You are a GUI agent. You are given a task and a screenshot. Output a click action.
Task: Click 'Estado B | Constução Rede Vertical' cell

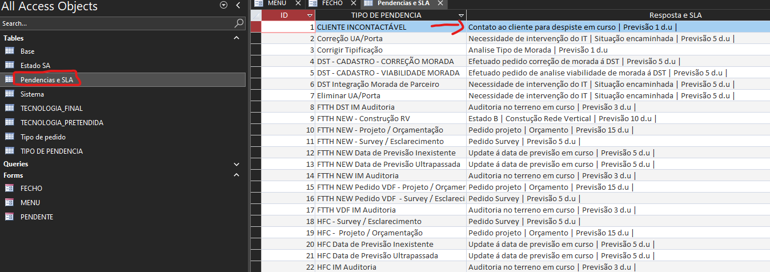pos(618,118)
